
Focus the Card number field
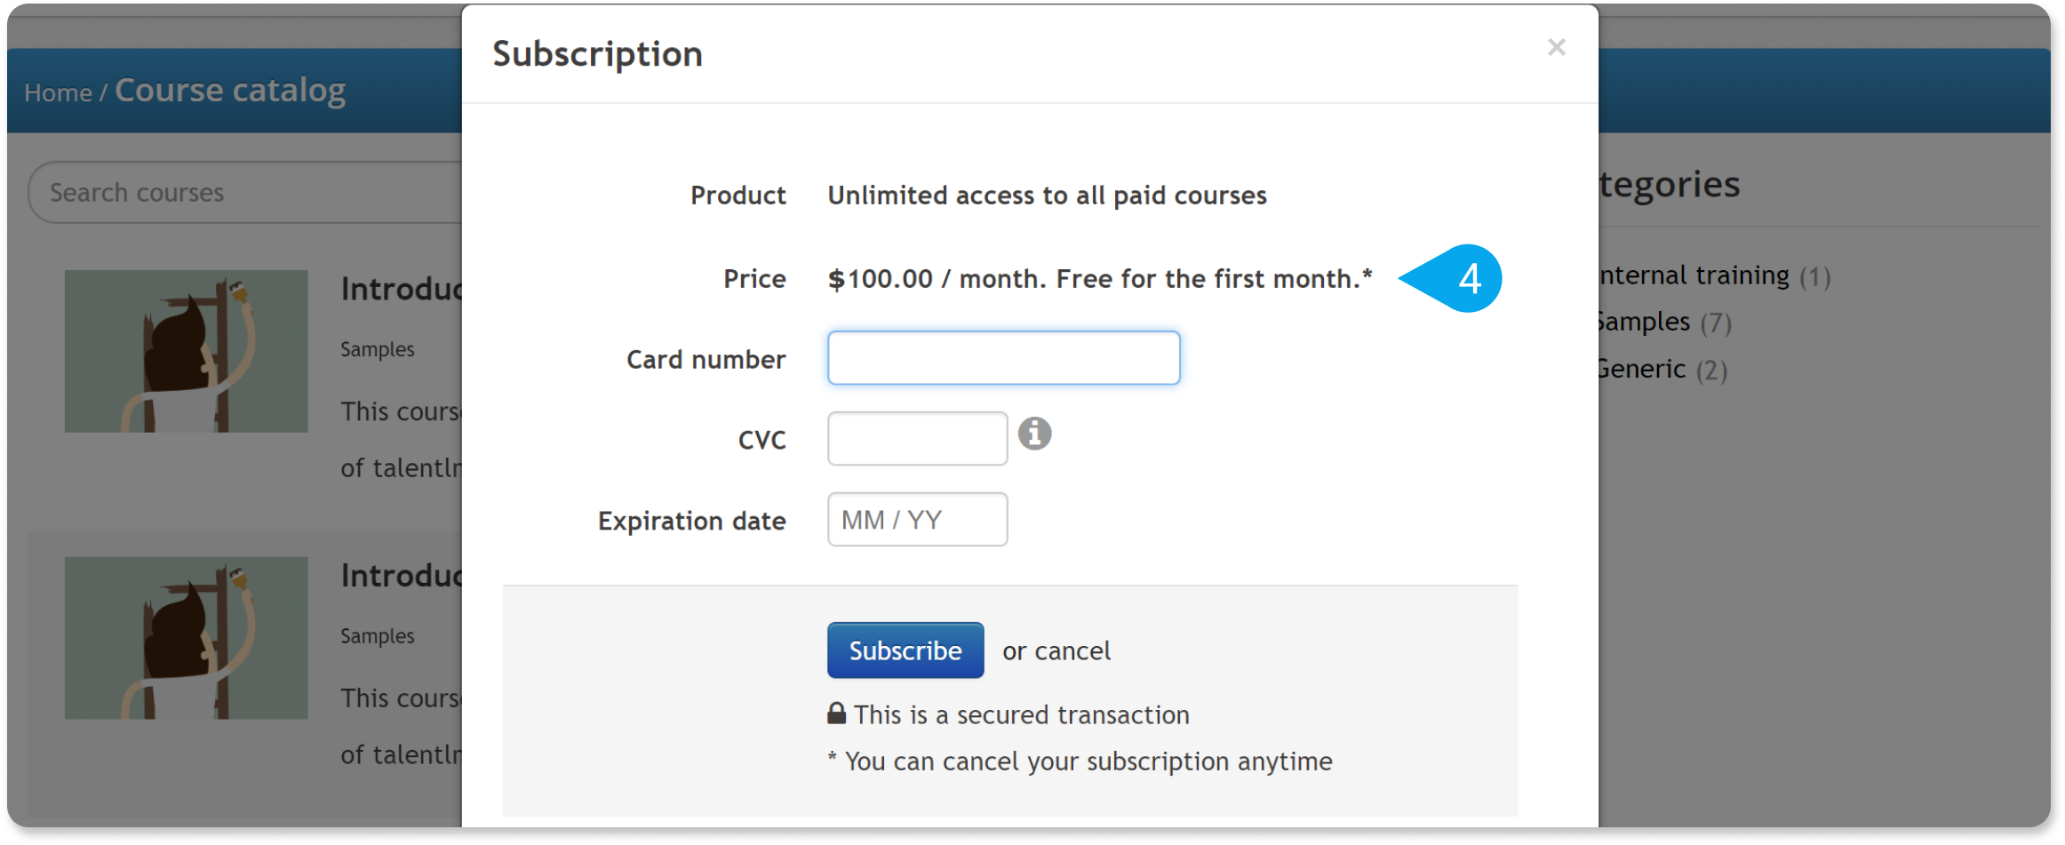[x=1003, y=358]
